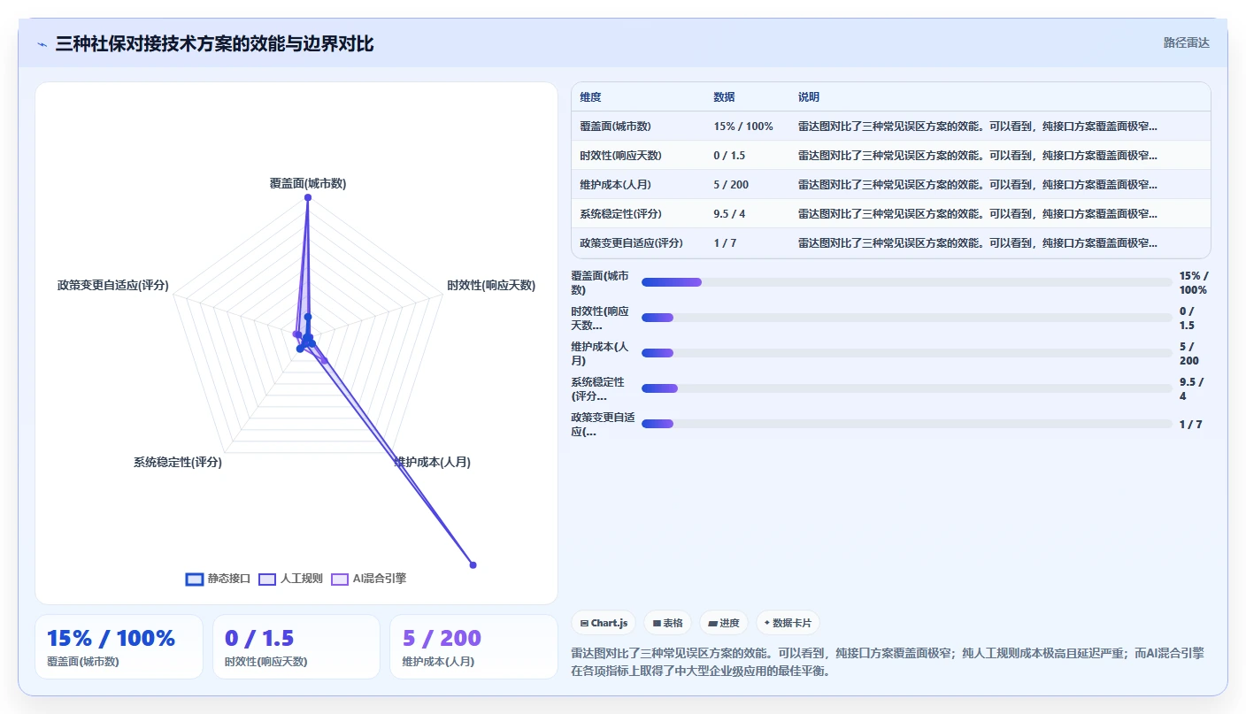Click the 维护成本(人月) radar axis label
This screenshot has height=714, width=1246.
click(433, 462)
